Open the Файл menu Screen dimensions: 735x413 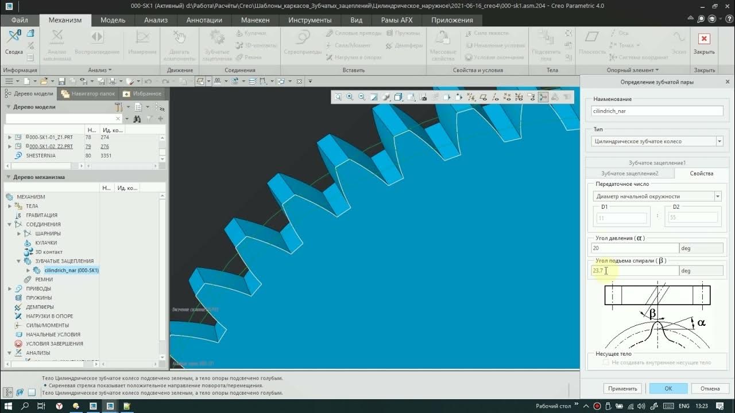tap(20, 20)
